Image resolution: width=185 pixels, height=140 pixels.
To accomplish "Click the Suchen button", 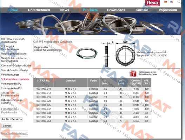I will 7,126.
